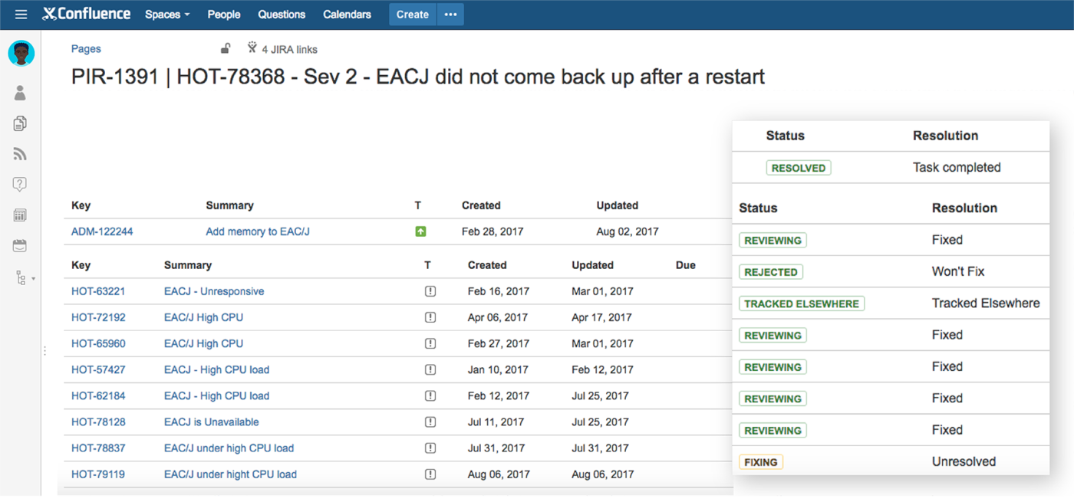Click the unlocked restrictions icon near the page title
This screenshot has height=502, width=1074.
click(225, 48)
